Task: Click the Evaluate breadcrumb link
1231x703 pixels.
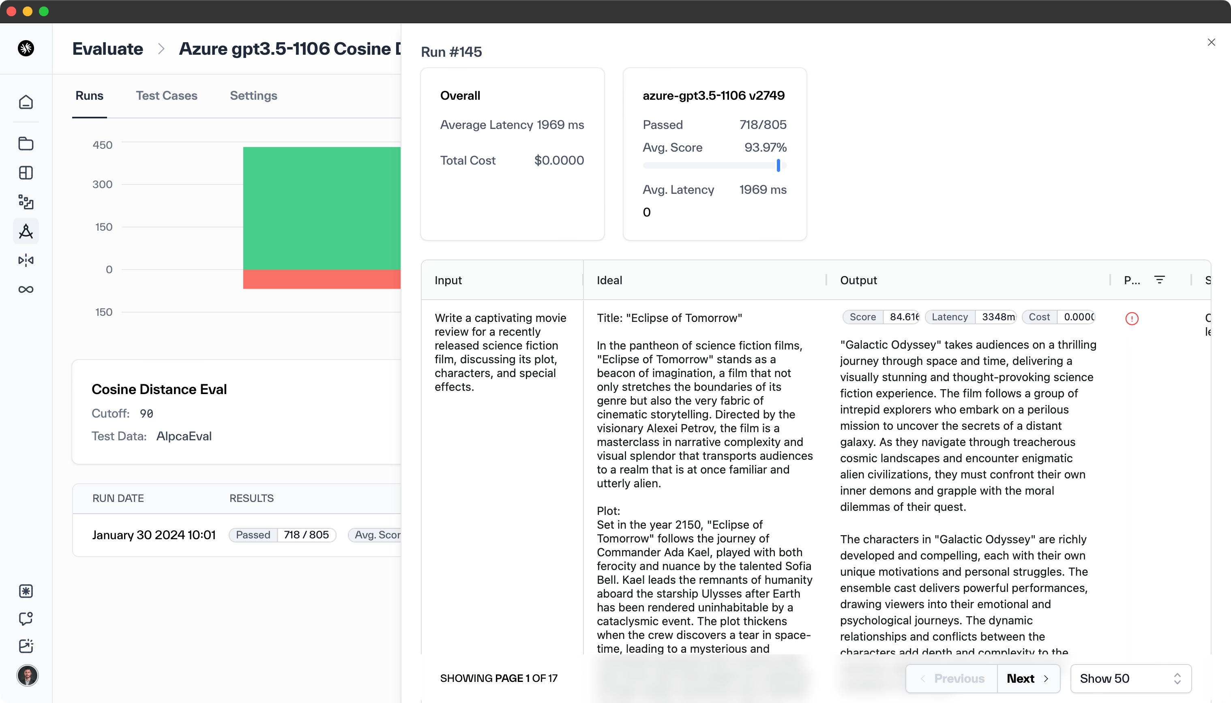Action: coord(108,49)
